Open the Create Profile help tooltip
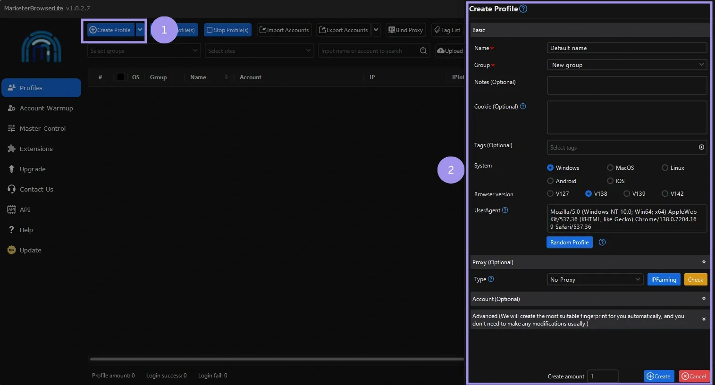The height and width of the screenshot is (385, 715). 523,8
